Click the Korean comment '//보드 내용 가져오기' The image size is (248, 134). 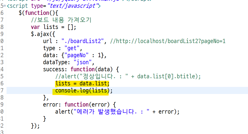pyautogui.click(x=61, y=20)
